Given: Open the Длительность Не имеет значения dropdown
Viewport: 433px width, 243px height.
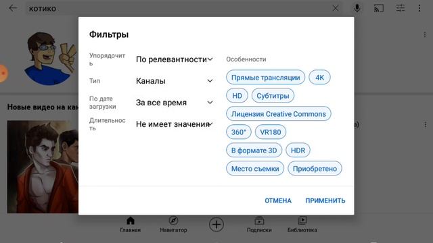Looking at the screenshot, I should coord(175,124).
